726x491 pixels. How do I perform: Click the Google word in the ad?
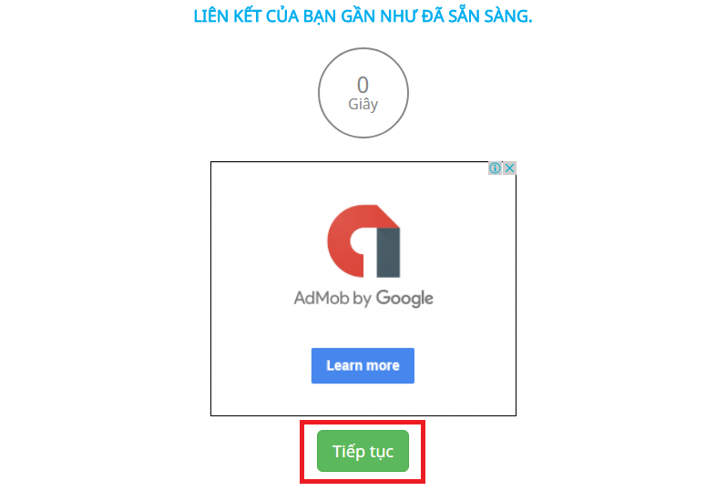[x=404, y=298]
